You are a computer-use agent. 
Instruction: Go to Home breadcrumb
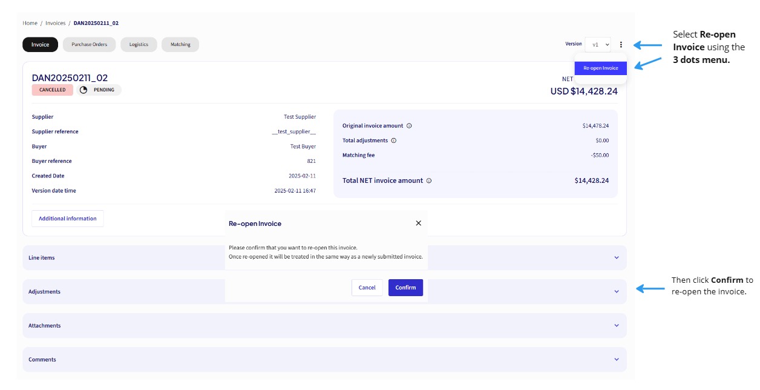[x=30, y=23]
